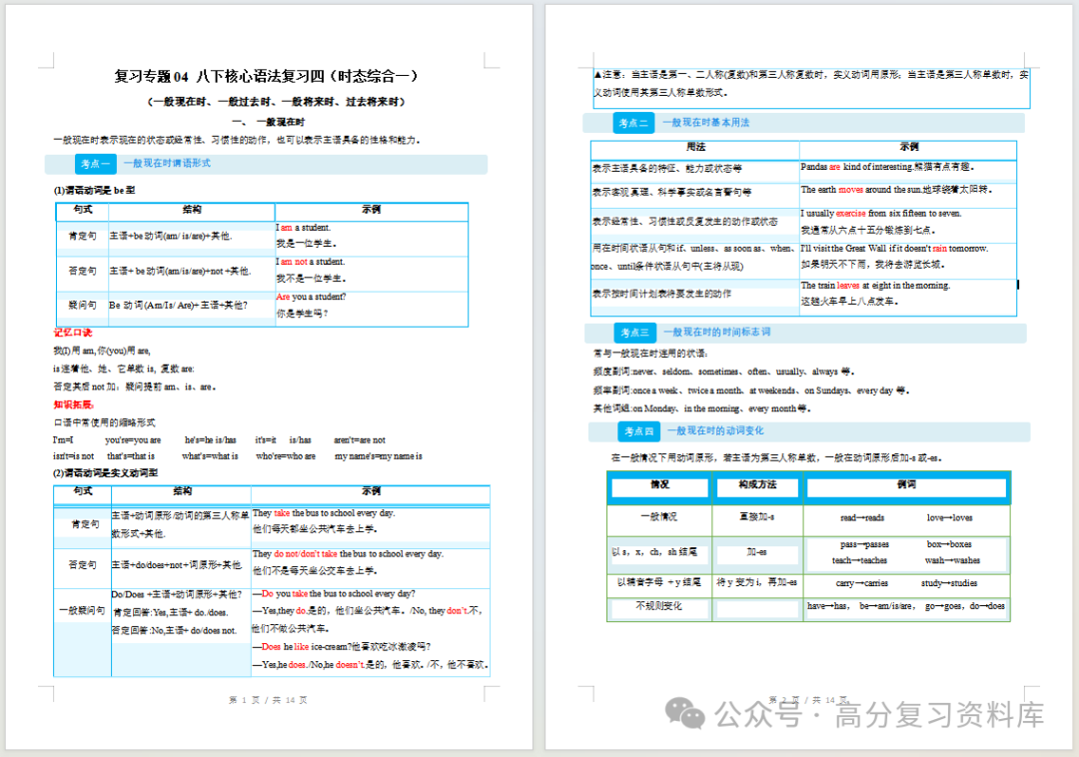Viewport: 1079px width, 757px height.
Task: Select the contraction "he's=he is/has"
Action: point(211,440)
